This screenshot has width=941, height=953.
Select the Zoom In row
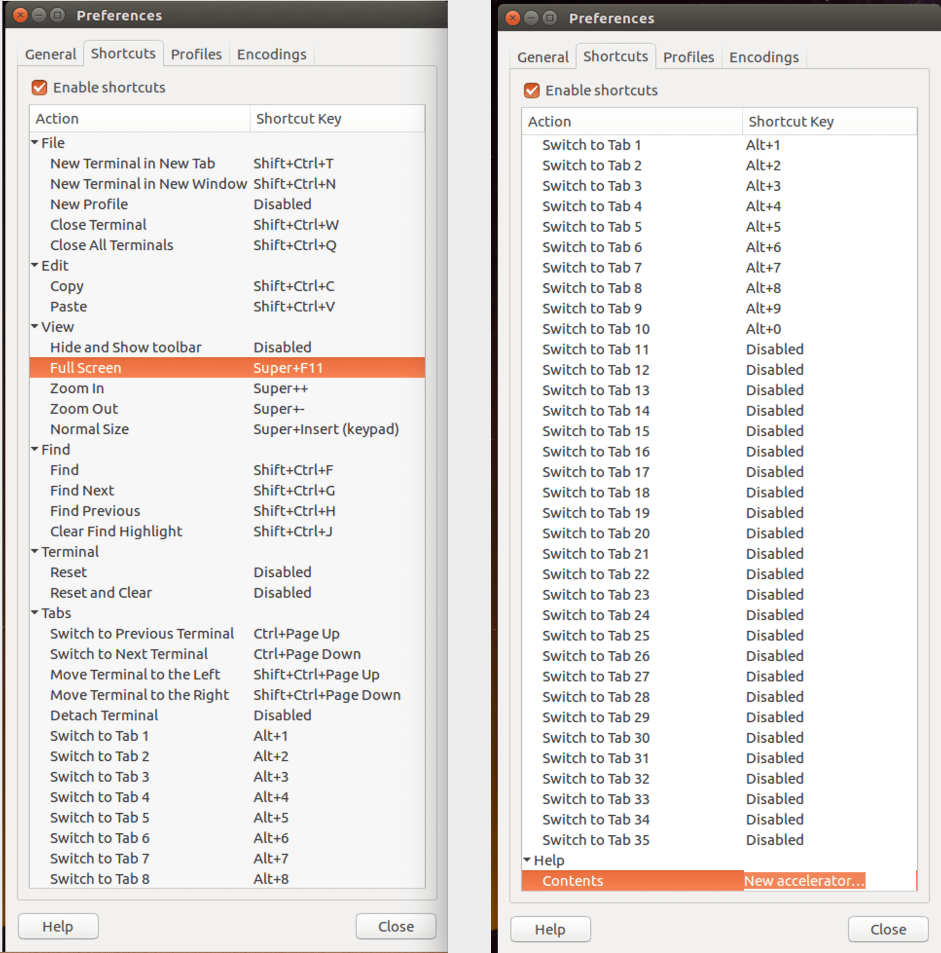(x=227, y=388)
